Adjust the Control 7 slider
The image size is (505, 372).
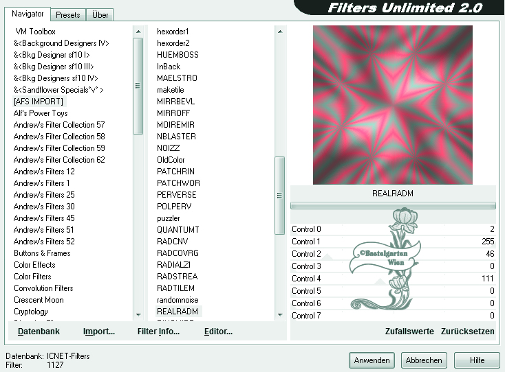[x=393, y=316]
